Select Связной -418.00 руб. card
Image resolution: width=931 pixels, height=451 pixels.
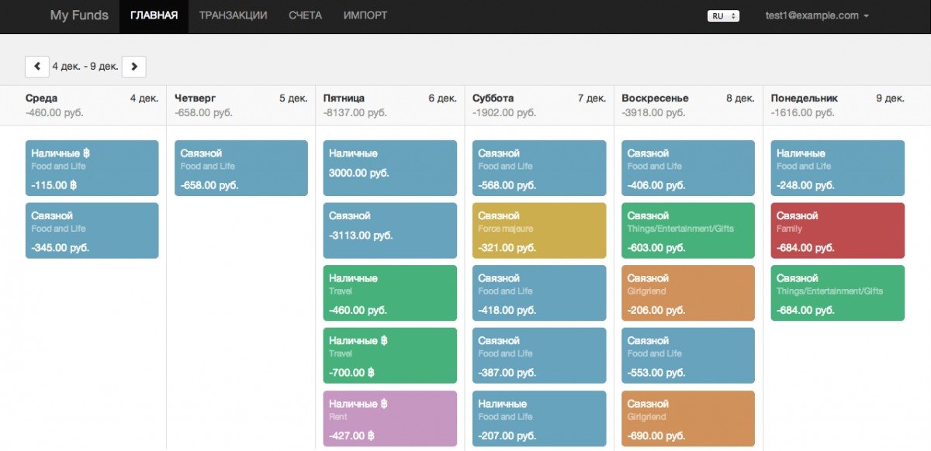click(539, 294)
